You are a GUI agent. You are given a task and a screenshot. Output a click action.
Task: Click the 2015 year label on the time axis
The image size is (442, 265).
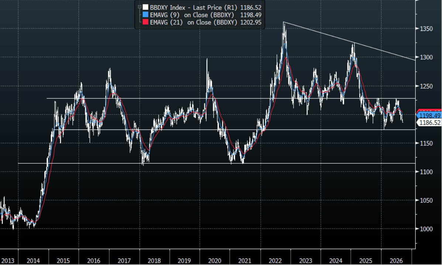tap(63, 261)
